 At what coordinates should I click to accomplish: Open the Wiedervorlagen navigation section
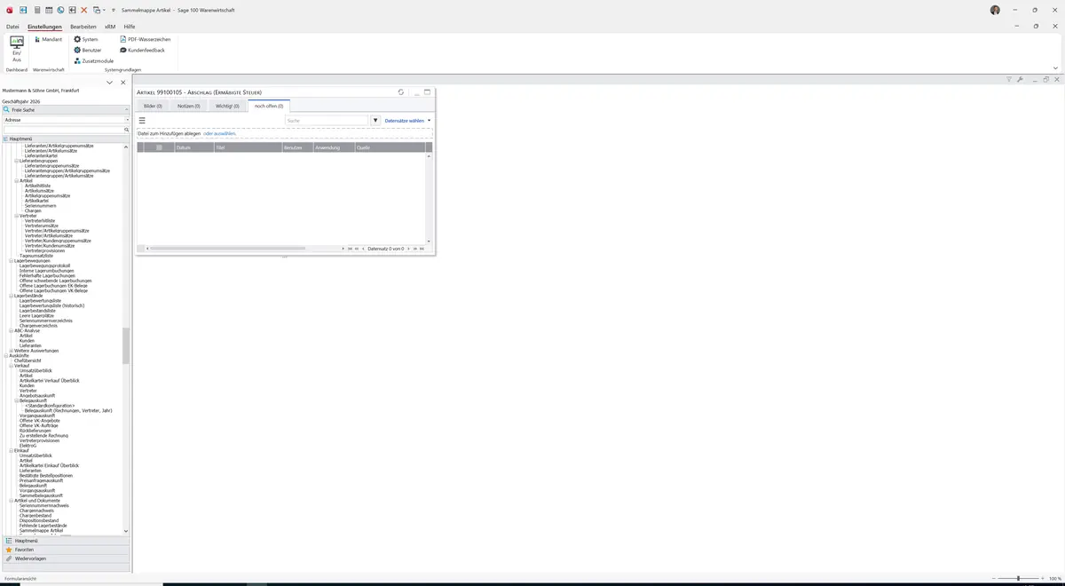click(x=67, y=558)
